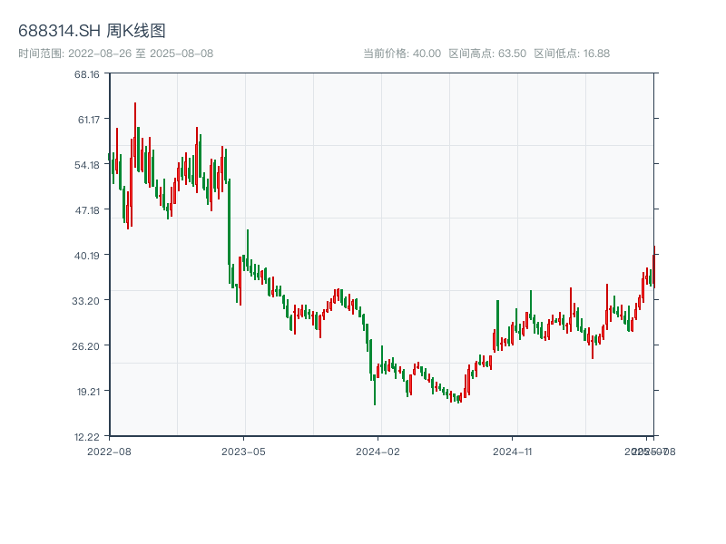Click the 40.19 price axis label
Image resolution: width=726 pixels, height=544 pixels.
coord(87,256)
